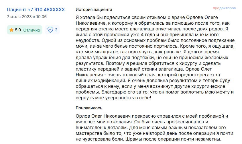Click the gold star rating icon

11,30
